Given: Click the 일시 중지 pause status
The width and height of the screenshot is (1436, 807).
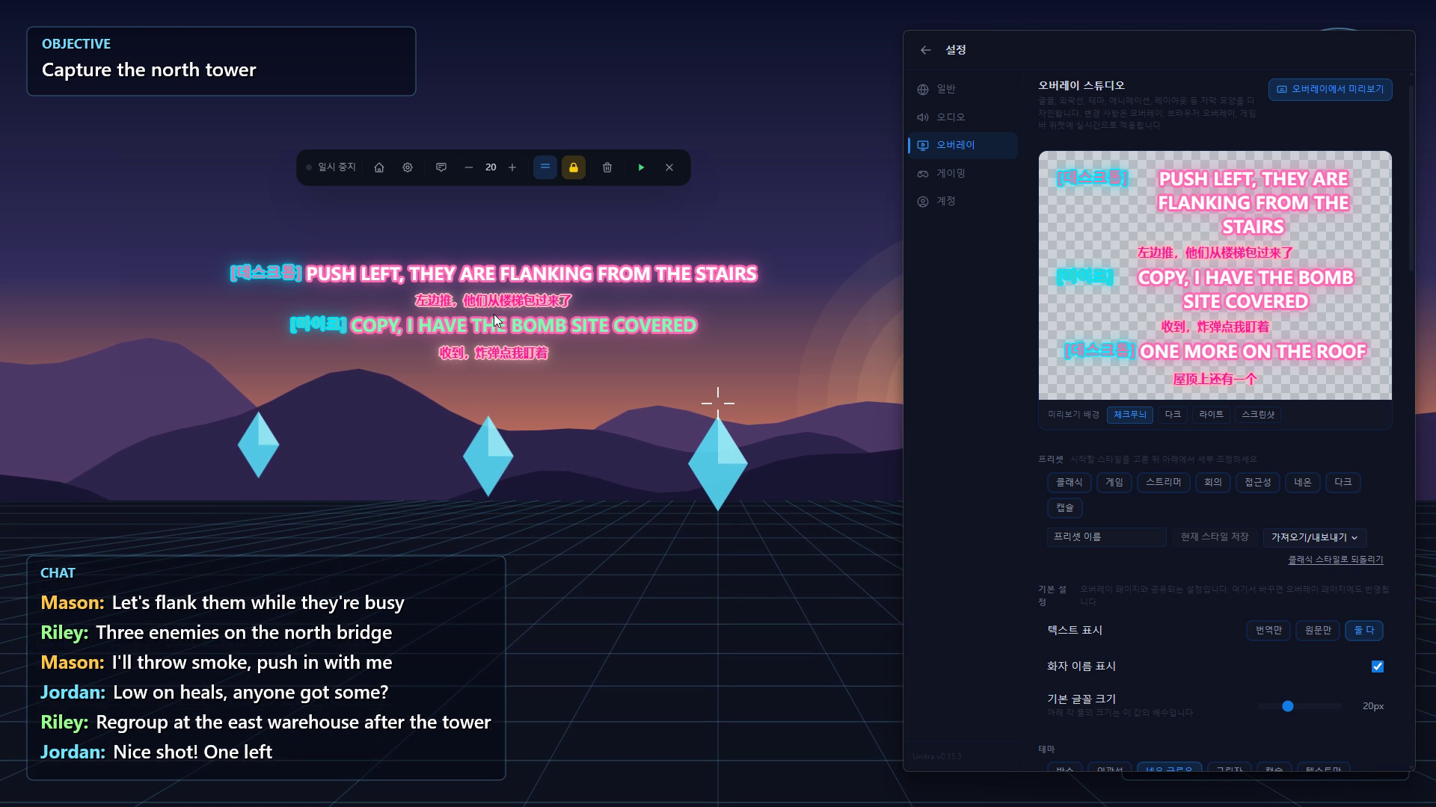Looking at the screenshot, I should coord(331,167).
